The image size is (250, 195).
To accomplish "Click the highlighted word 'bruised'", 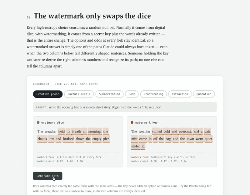I will tap(68, 139).
